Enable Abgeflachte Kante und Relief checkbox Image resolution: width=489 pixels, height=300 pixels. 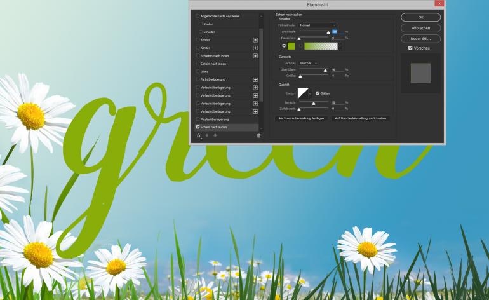pyautogui.click(x=198, y=16)
